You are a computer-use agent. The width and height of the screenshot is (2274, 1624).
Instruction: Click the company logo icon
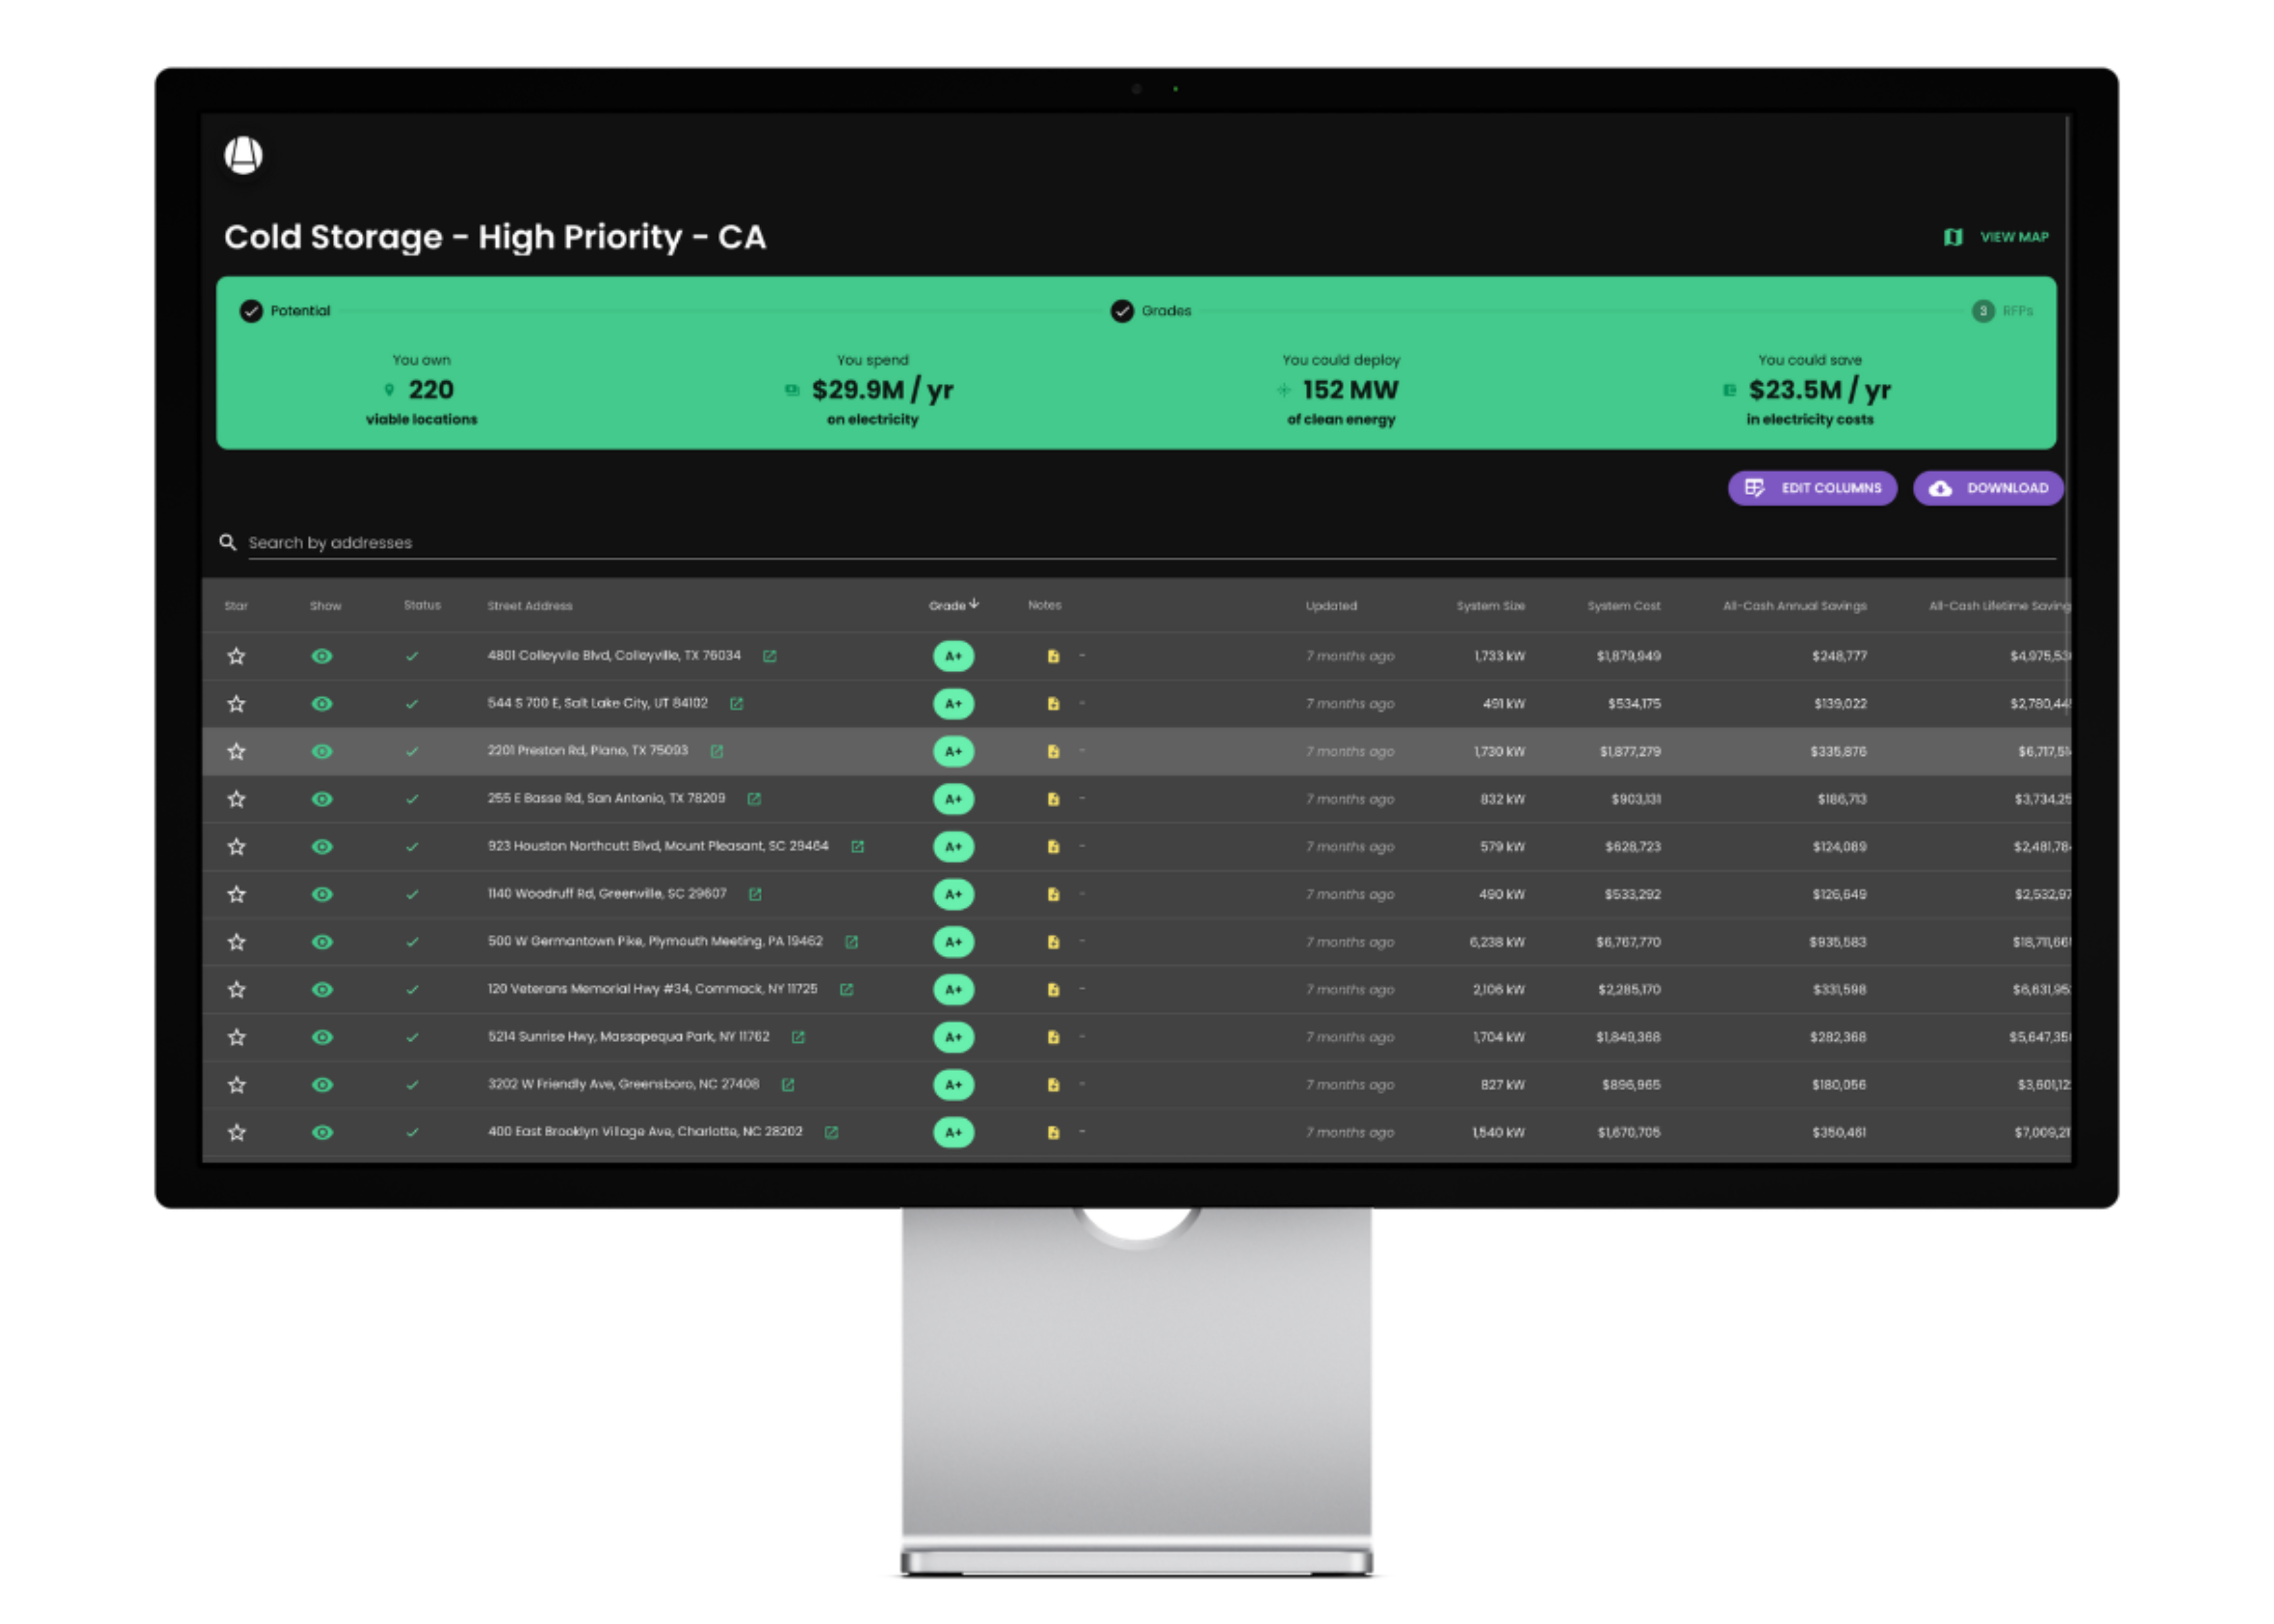click(243, 155)
